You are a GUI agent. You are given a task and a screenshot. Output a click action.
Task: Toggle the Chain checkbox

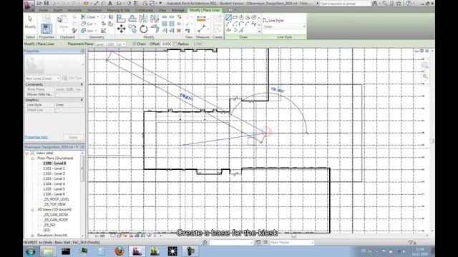pos(135,44)
